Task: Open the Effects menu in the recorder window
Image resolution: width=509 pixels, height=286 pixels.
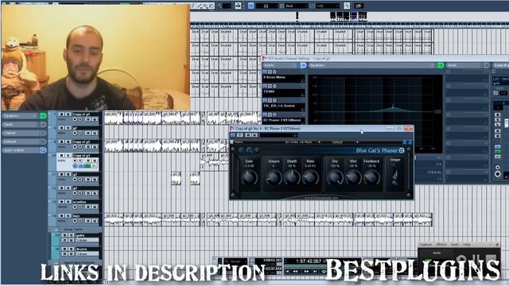Action: (x=441, y=245)
